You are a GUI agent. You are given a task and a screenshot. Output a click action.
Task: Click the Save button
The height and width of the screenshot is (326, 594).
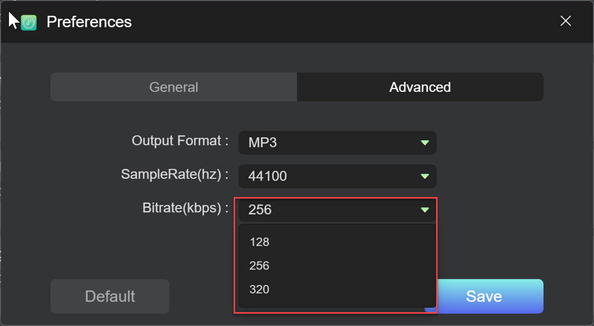tap(484, 296)
